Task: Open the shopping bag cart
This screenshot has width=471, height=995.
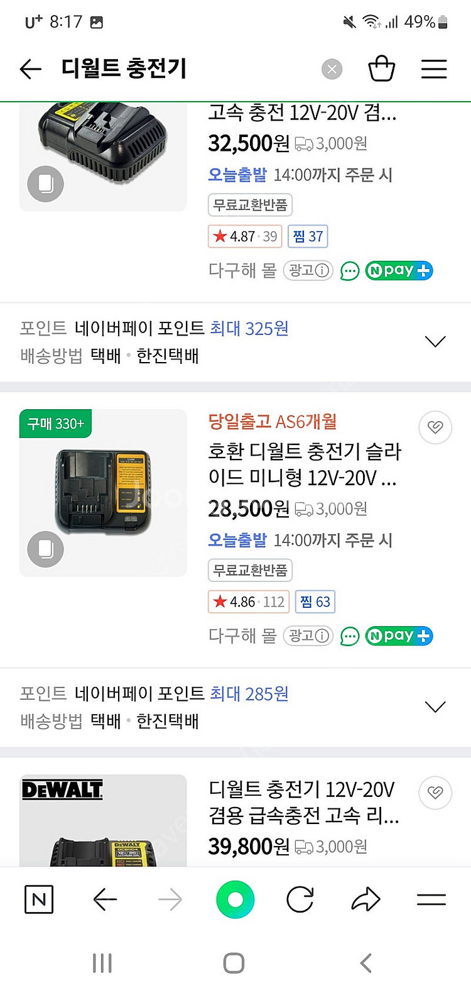Action: pos(381,69)
